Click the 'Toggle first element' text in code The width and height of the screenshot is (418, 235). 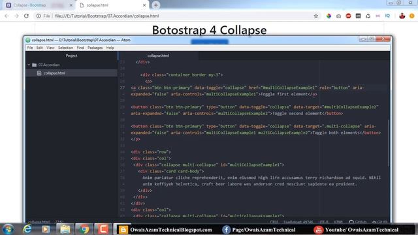284,94
